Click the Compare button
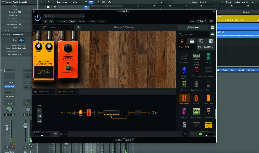Viewport: 259px width, 153px height. point(61,21)
